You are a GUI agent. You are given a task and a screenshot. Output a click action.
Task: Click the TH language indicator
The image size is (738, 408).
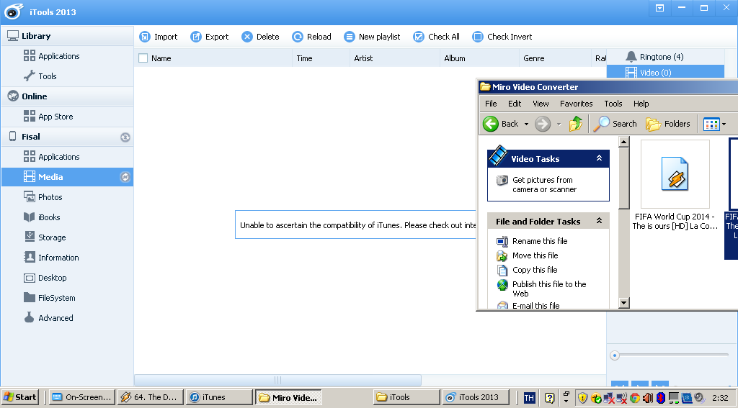[x=529, y=398]
